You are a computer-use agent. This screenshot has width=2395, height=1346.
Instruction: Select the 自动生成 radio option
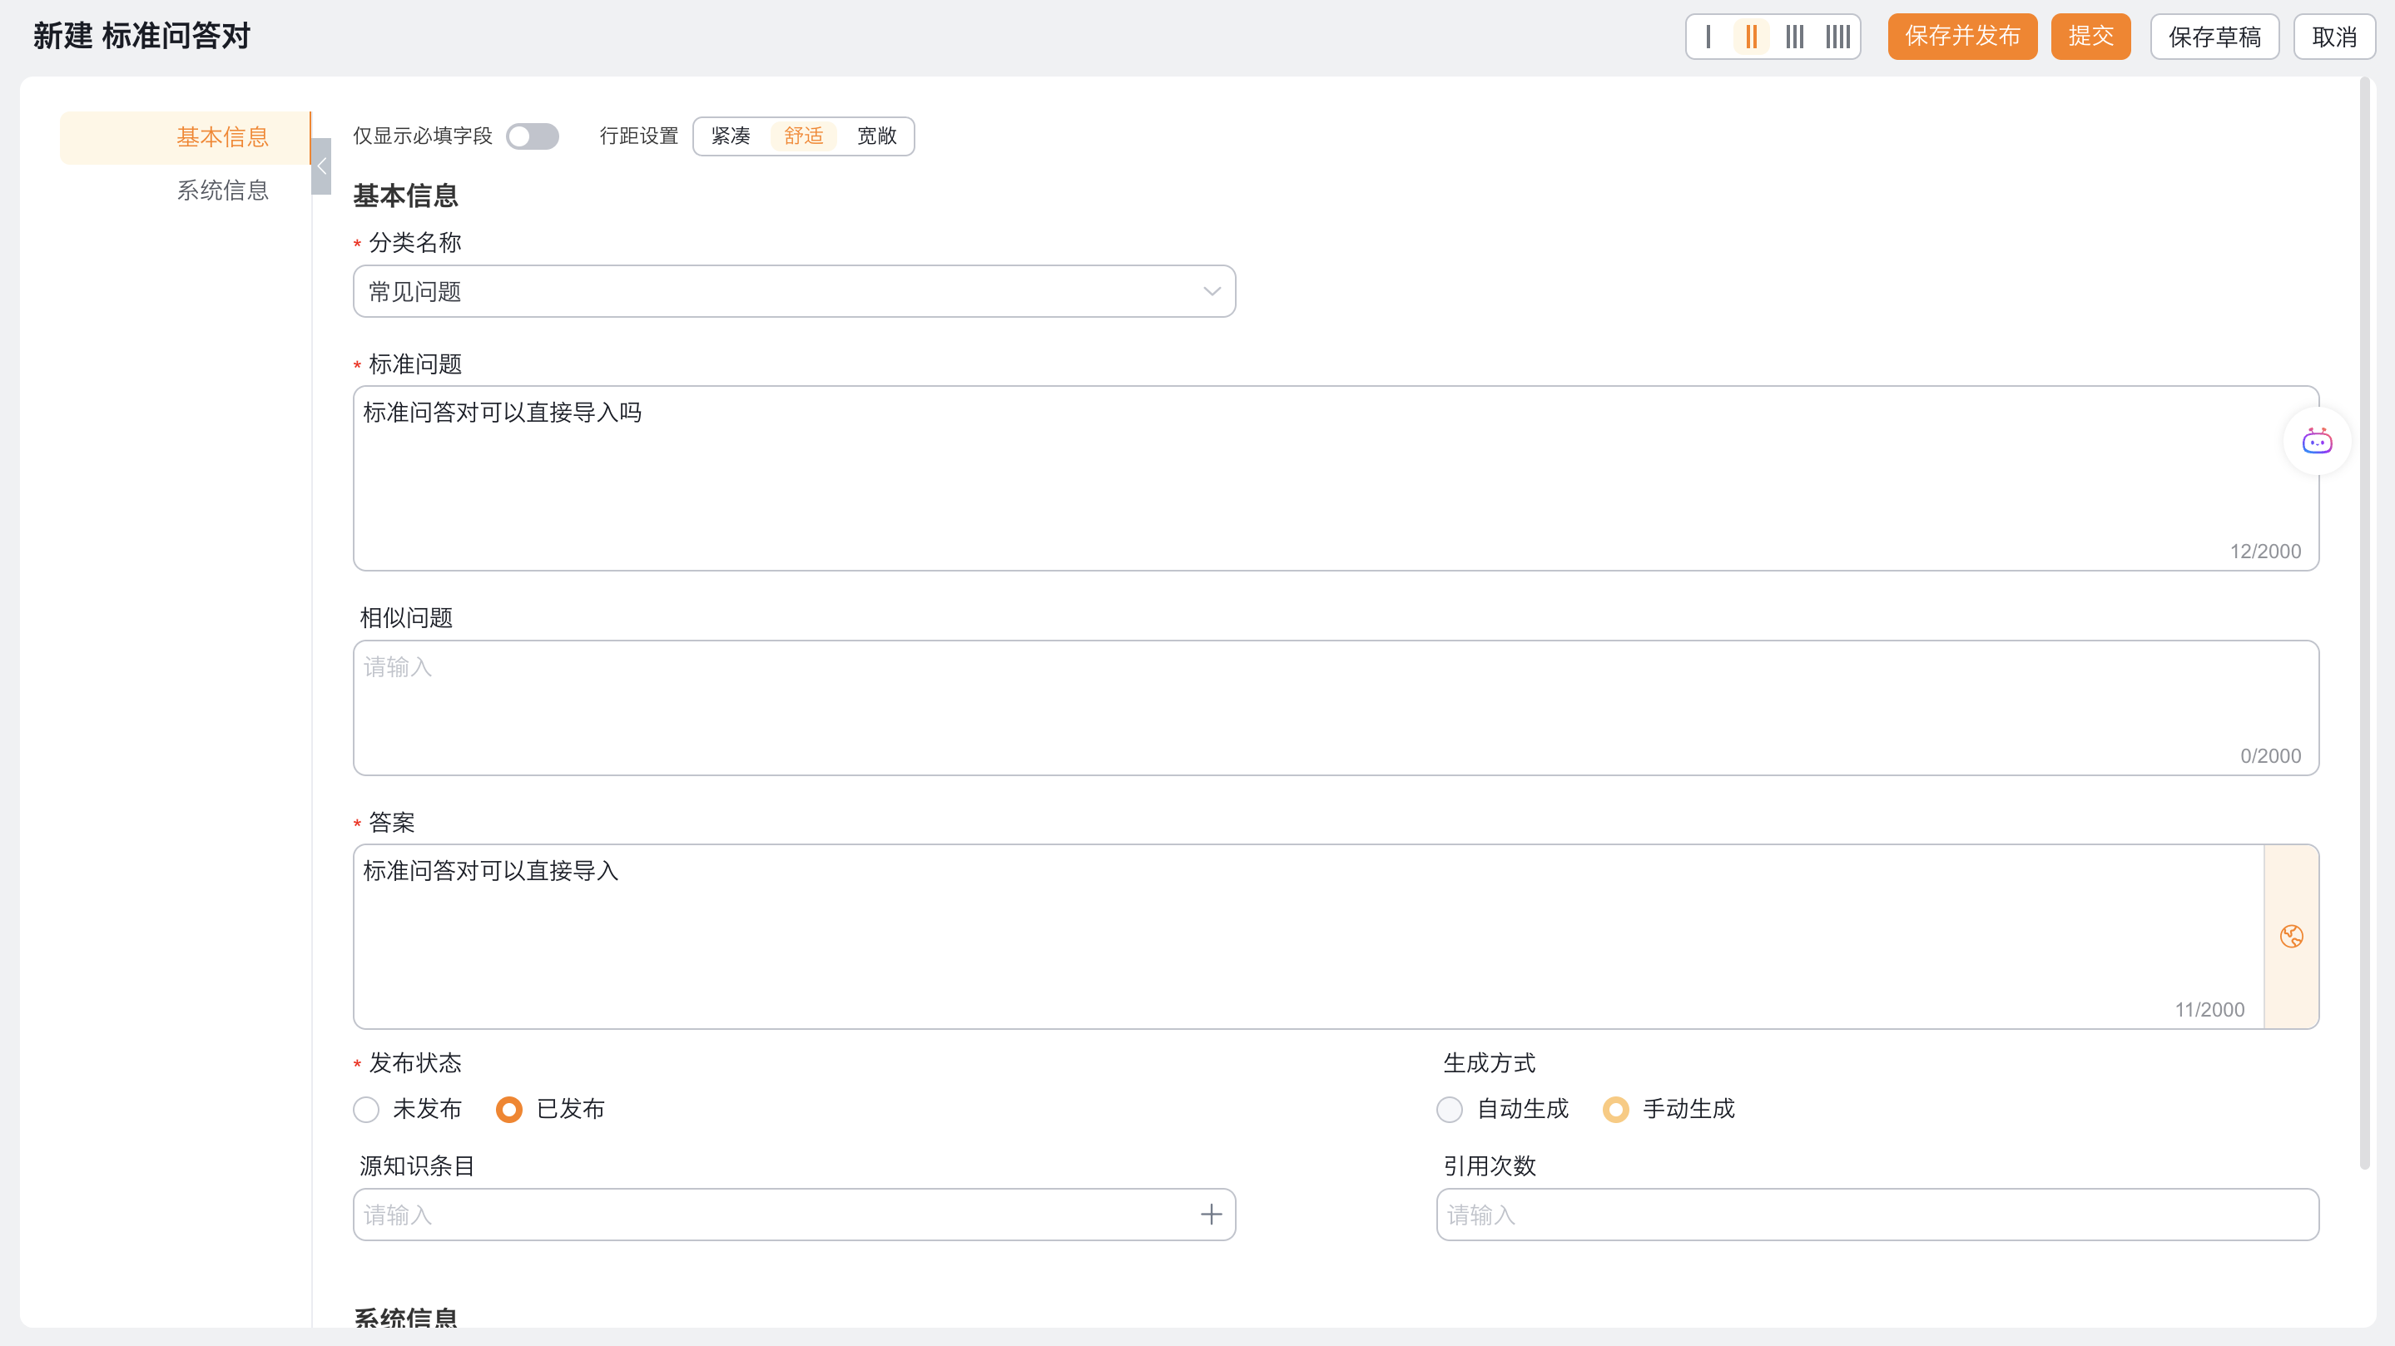tap(1450, 1109)
